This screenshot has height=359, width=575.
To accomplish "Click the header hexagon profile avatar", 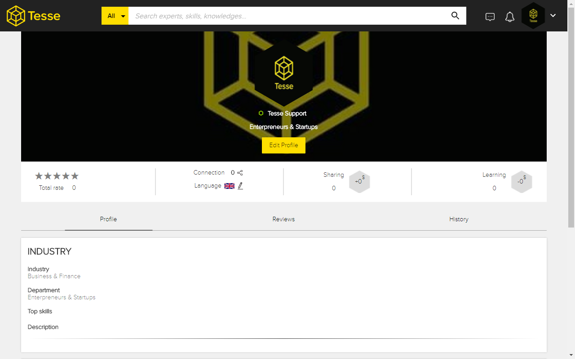I will point(533,16).
